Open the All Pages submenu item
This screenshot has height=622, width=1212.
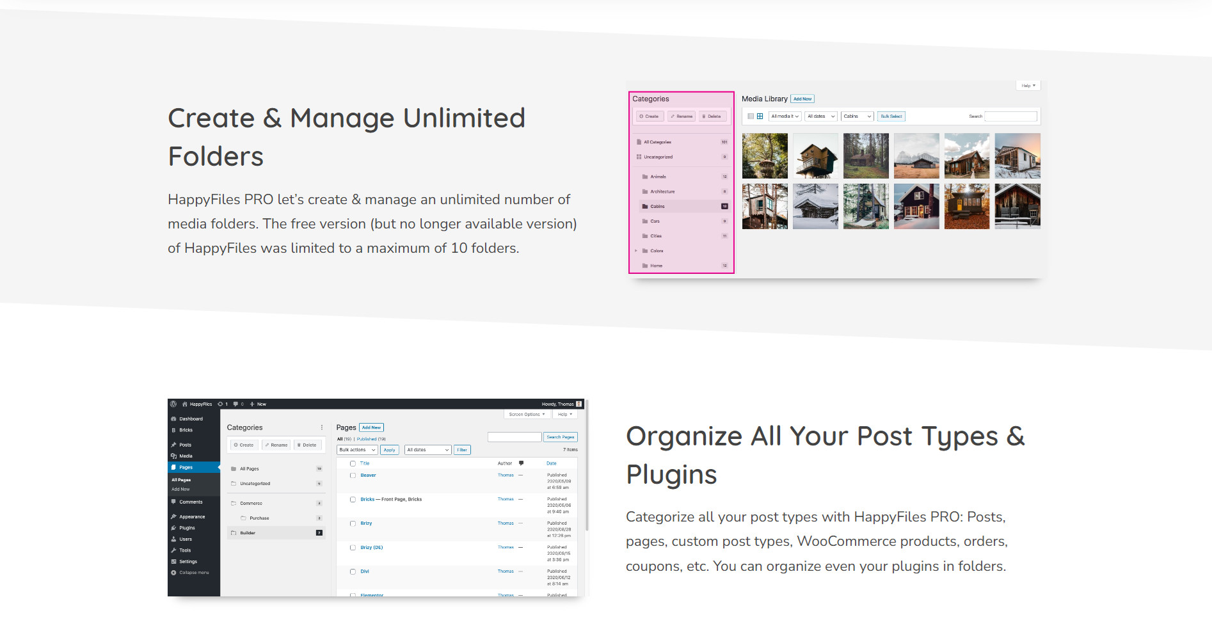pos(181,479)
